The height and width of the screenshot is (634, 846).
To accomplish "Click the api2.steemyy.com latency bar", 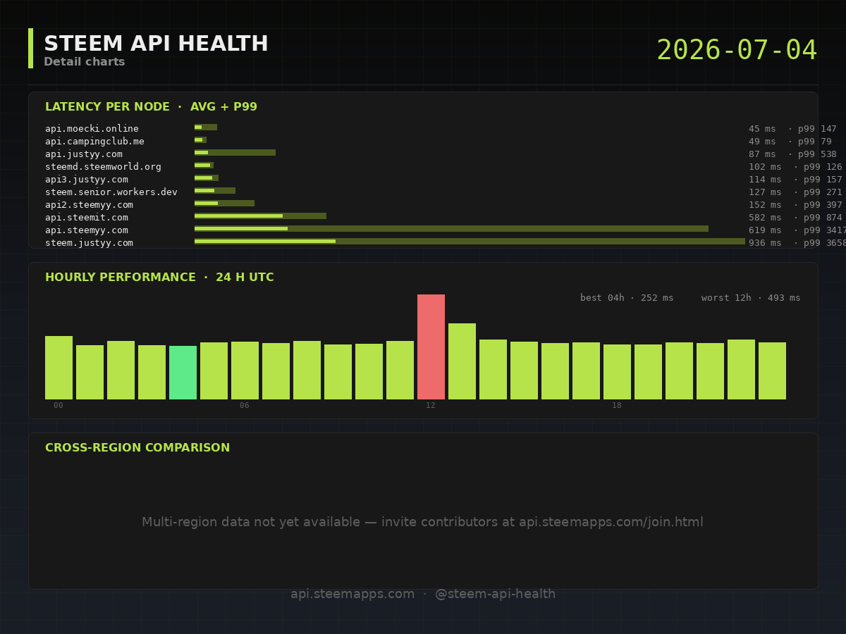I will (x=224, y=204).
